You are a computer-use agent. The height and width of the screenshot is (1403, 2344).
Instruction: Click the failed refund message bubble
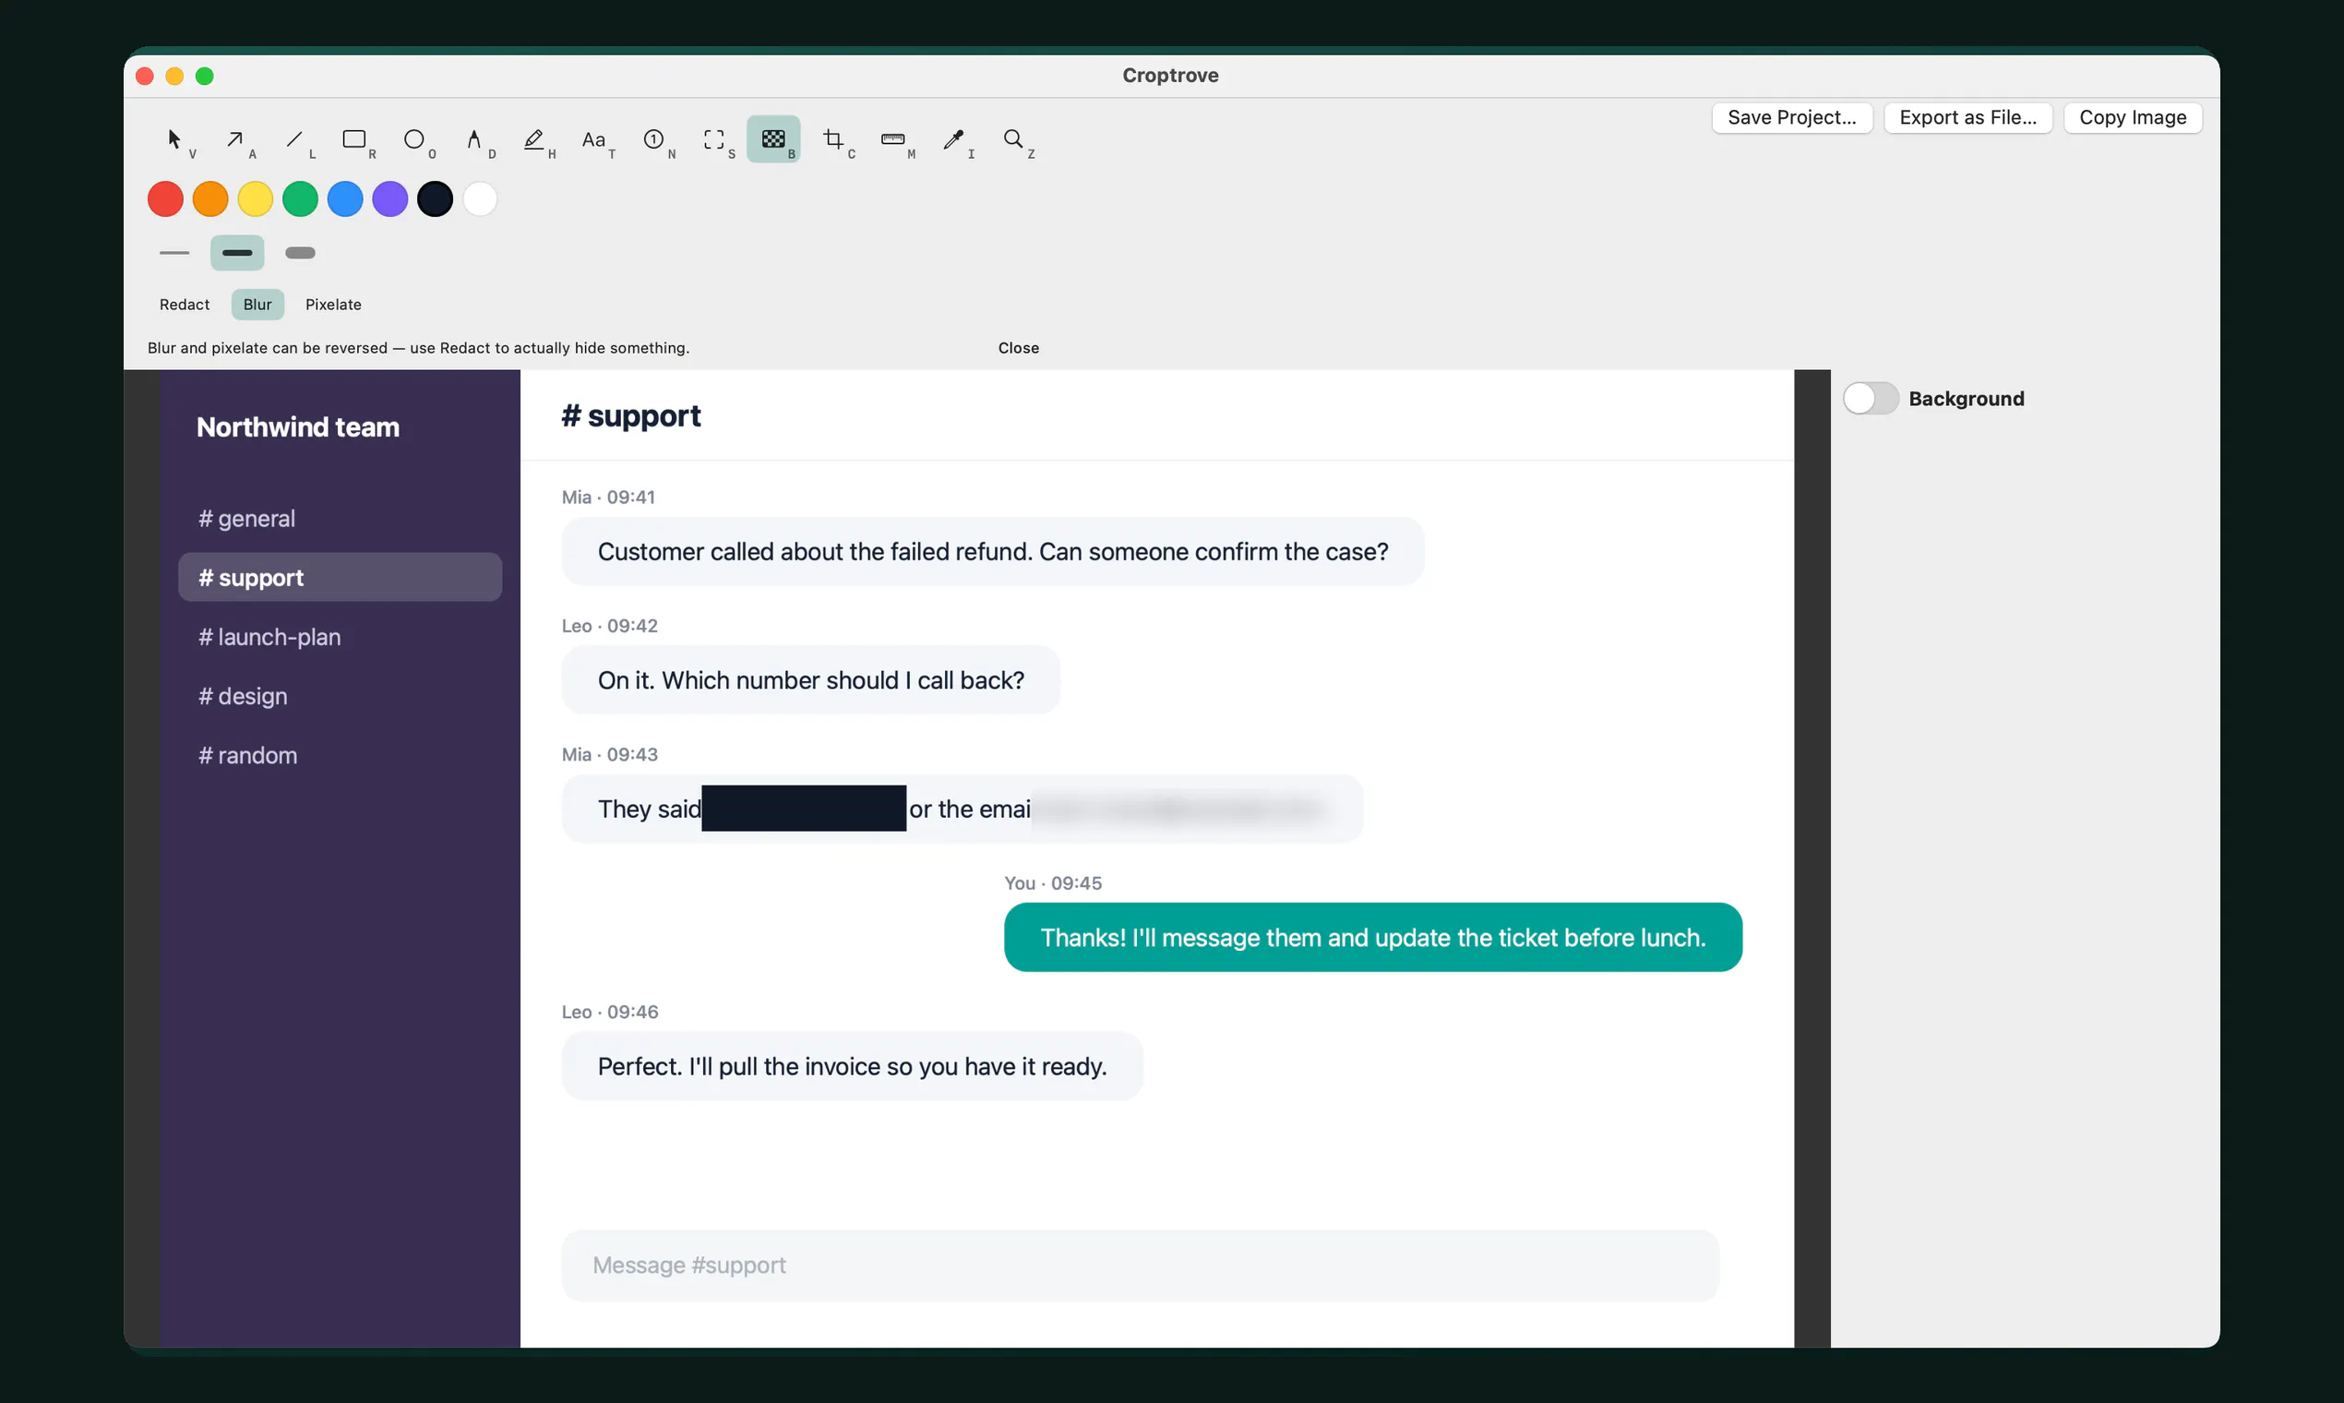pyautogui.click(x=992, y=551)
